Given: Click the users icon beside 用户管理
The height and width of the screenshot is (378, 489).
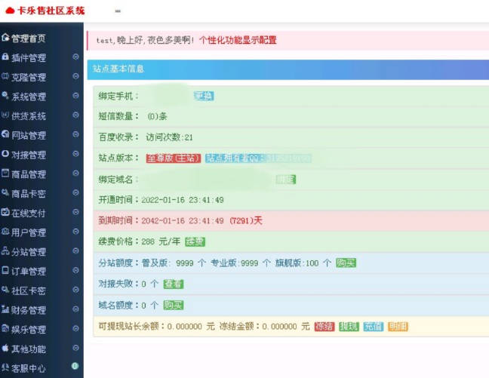Looking at the screenshot, I should coord(5,232).
